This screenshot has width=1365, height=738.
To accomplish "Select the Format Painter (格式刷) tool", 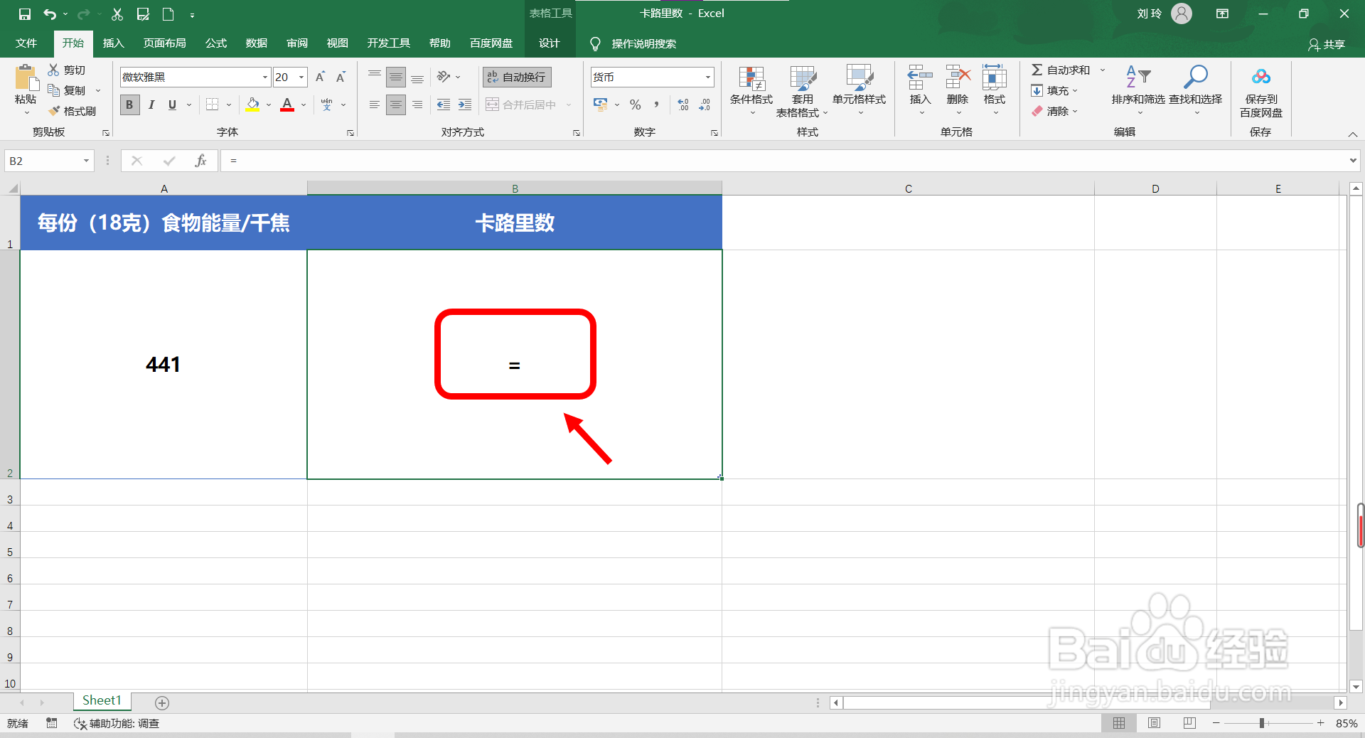I will (72, 111).
